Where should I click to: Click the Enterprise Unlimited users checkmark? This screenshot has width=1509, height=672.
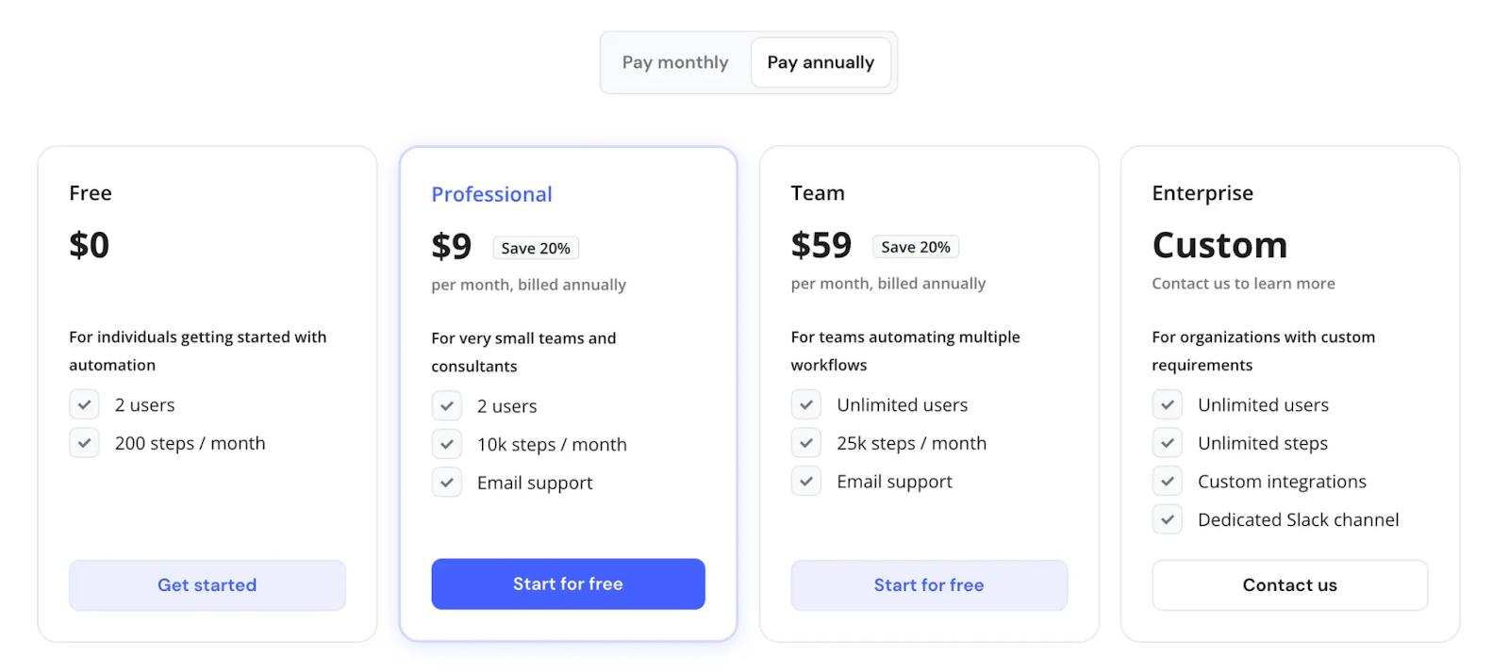[1168, 405]
